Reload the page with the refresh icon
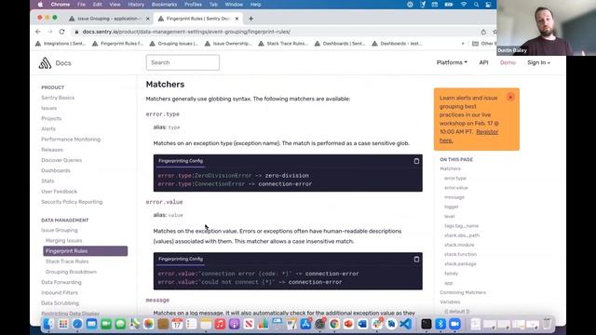Screen dimensions: 596x335 coord(61,32)
